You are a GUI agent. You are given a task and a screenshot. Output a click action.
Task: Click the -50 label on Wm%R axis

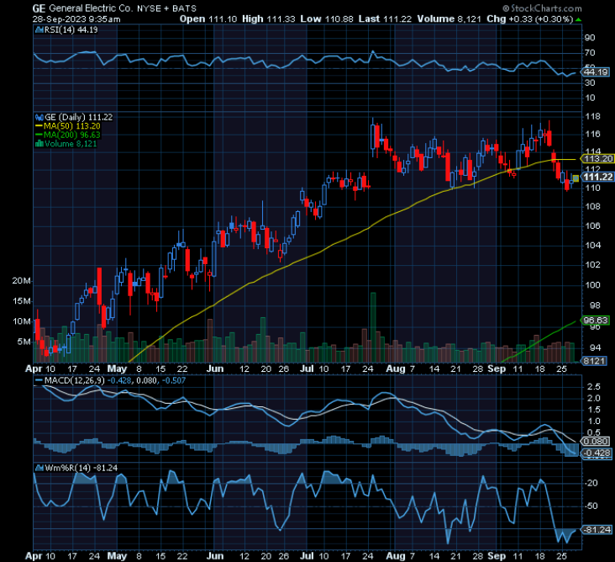tap(591, 506)
